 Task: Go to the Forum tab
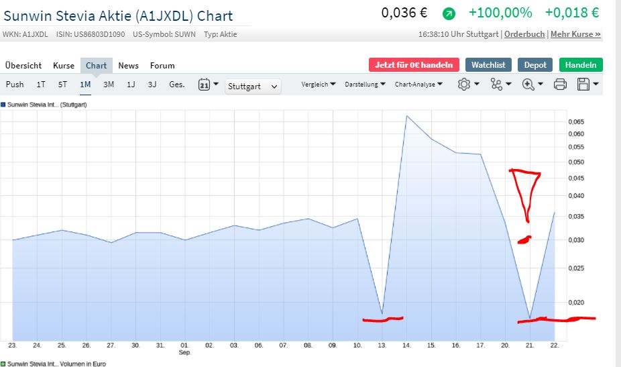pos(162,66)
